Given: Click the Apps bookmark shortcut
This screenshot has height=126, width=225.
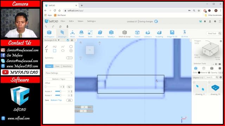Looking at the screenshot, I should pos(48,15).
